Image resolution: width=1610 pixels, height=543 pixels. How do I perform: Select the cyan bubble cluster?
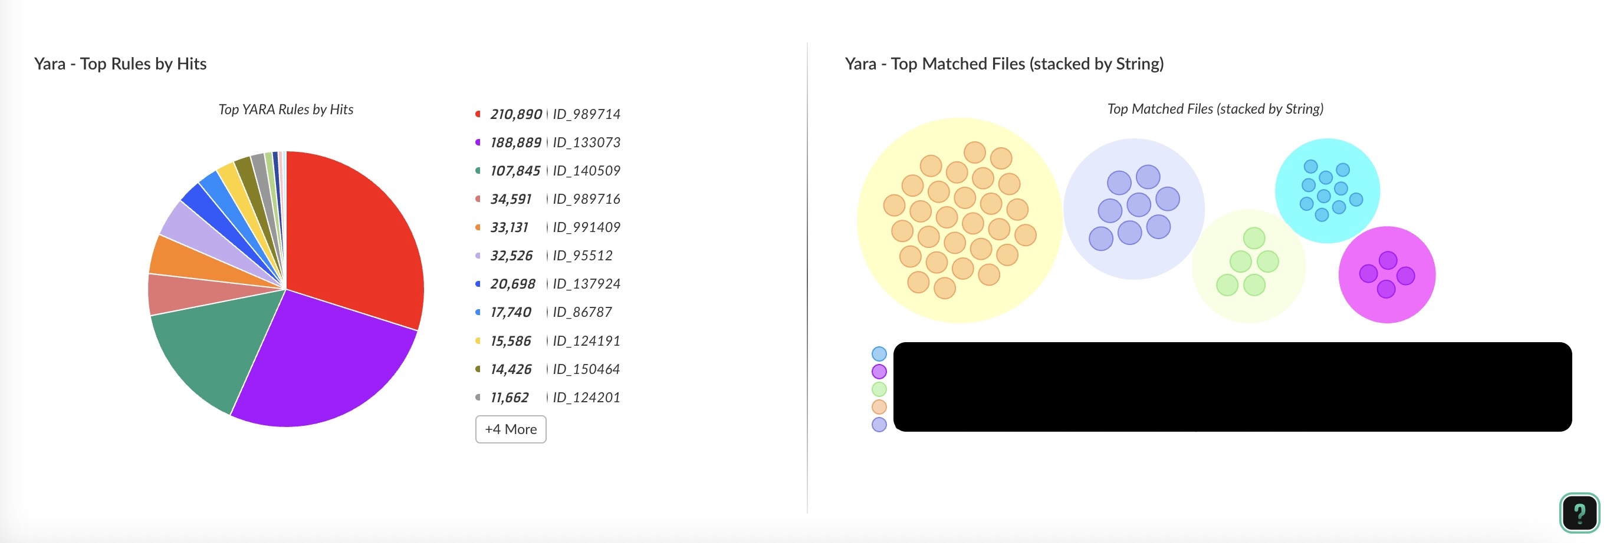click(x=1328, y=190)
